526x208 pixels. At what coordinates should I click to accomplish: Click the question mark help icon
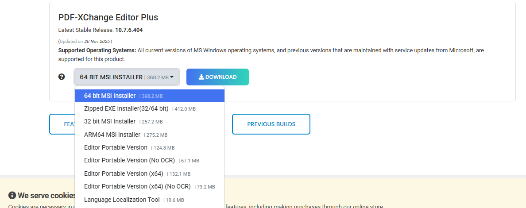point(62,77)
